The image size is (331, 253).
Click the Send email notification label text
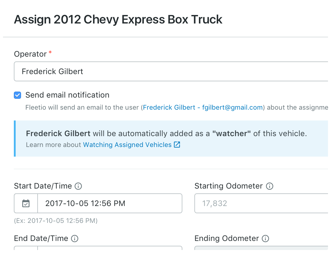[67, 95]
